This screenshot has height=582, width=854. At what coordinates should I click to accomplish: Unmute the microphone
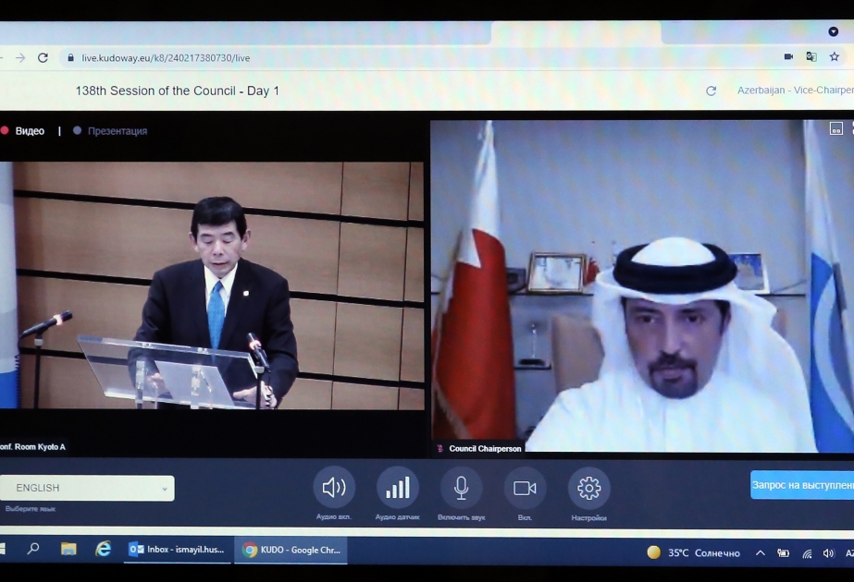462,488
